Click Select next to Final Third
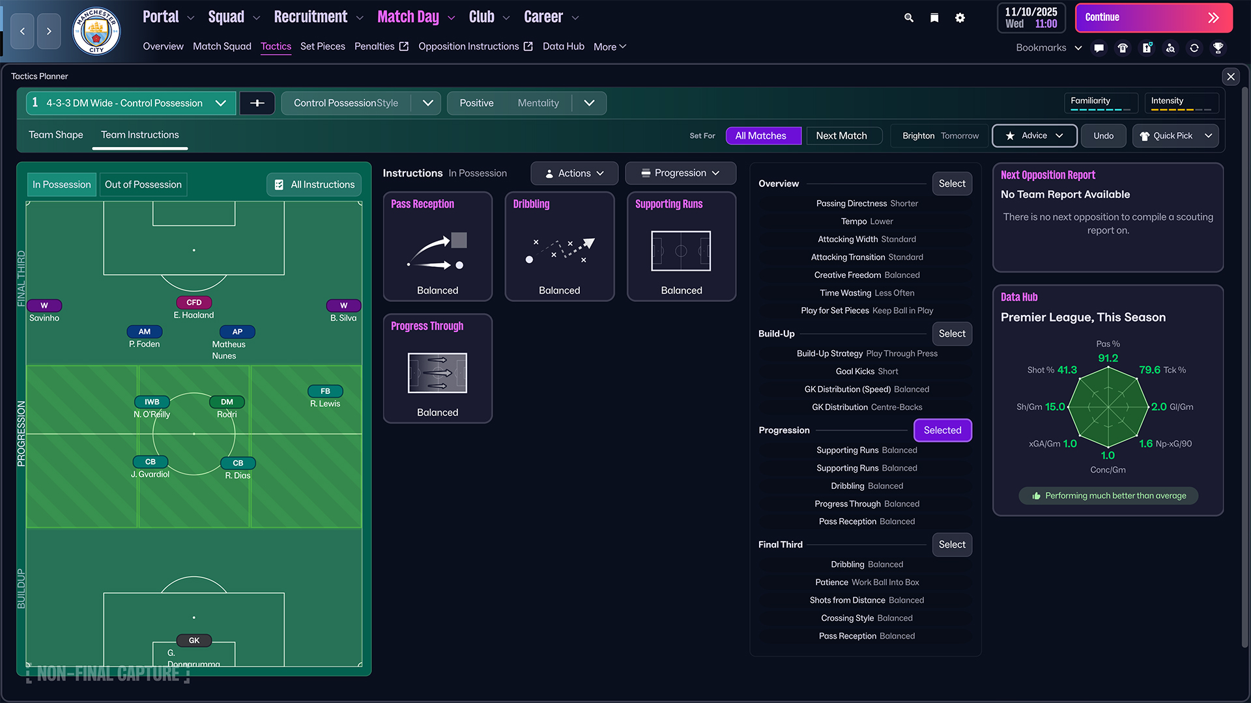Screen dimensions: 1251x703 coord(951,544)
